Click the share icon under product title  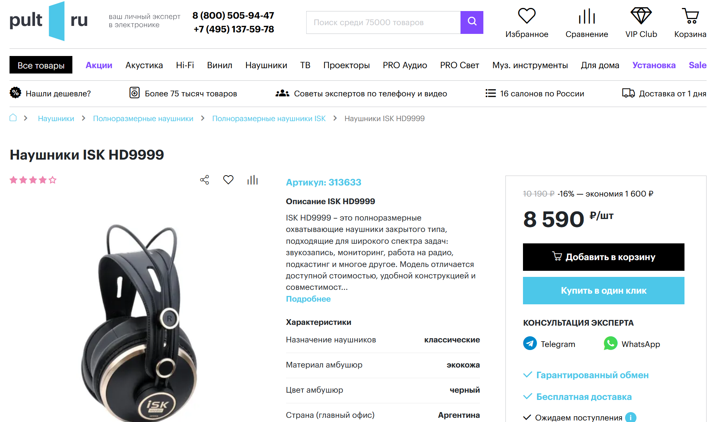point(205,180)
